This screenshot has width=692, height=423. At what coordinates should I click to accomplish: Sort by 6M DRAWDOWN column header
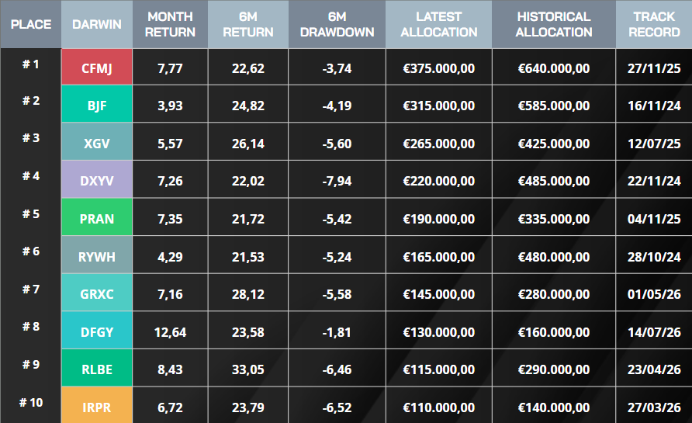tap(337, 24)
